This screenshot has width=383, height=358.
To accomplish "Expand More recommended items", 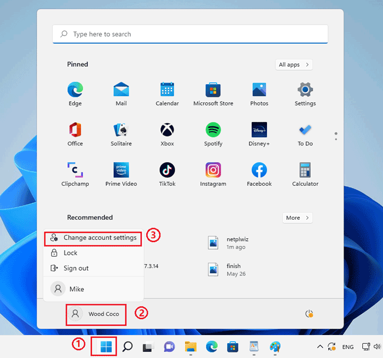I will click(x=298, y=218).
